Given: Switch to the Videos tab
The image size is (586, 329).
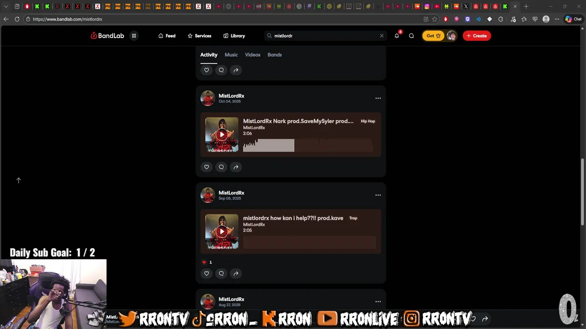Looking at the screenshot, I should (253, 55).
